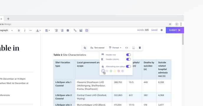This screenshot has width=203, height=106.
Task: Click the 8,398 admissions cell
Action: tap(164, 86)
